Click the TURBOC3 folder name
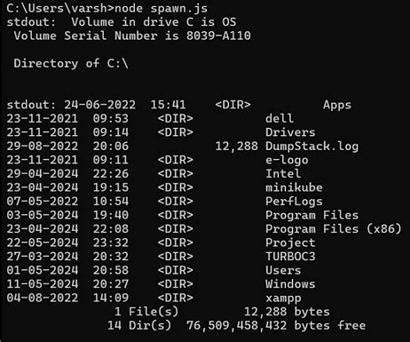This screenshot has width=410, height=342. pyautogui.click(x=290, y=257)
